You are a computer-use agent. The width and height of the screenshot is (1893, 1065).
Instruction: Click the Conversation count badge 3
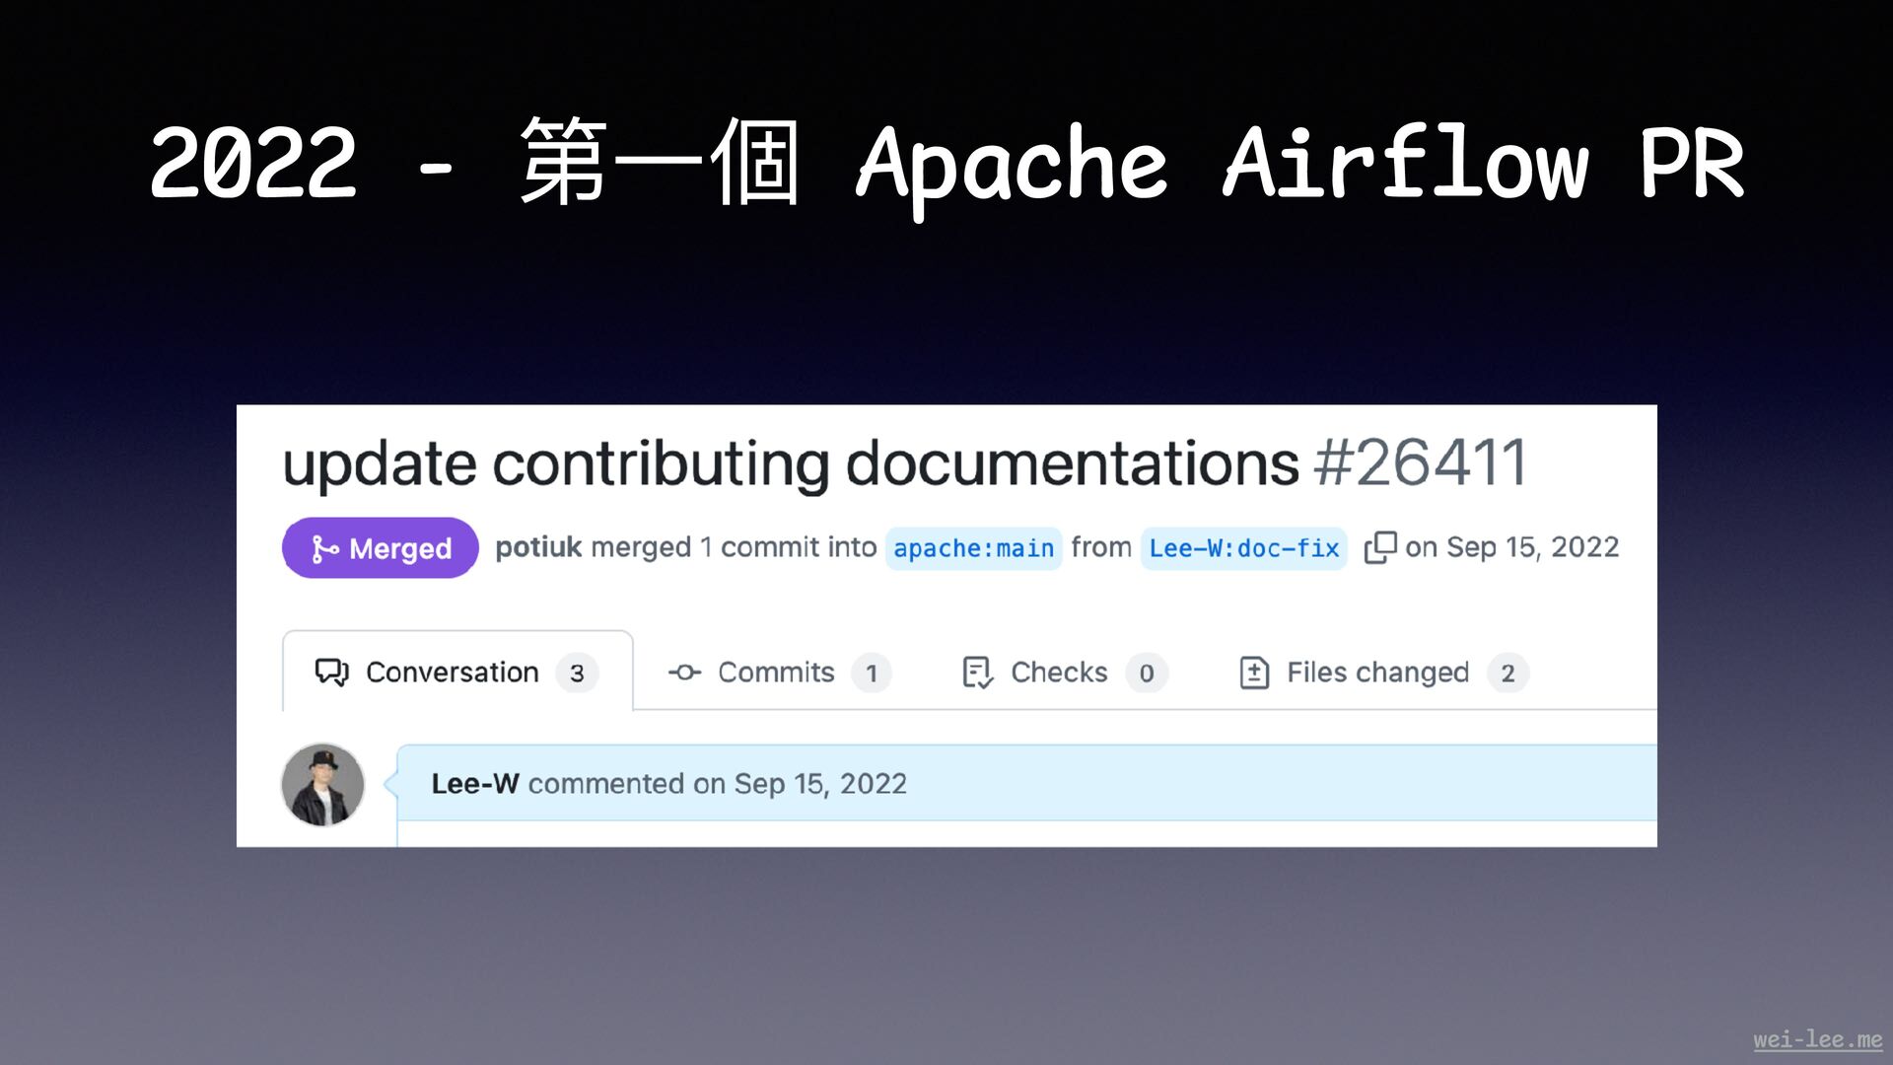click(577, 674)
